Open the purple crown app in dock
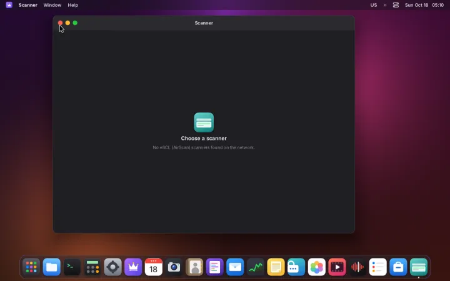The width and height of the screenshot is (450, 281). pyautogui.click(x=133, y=267)
